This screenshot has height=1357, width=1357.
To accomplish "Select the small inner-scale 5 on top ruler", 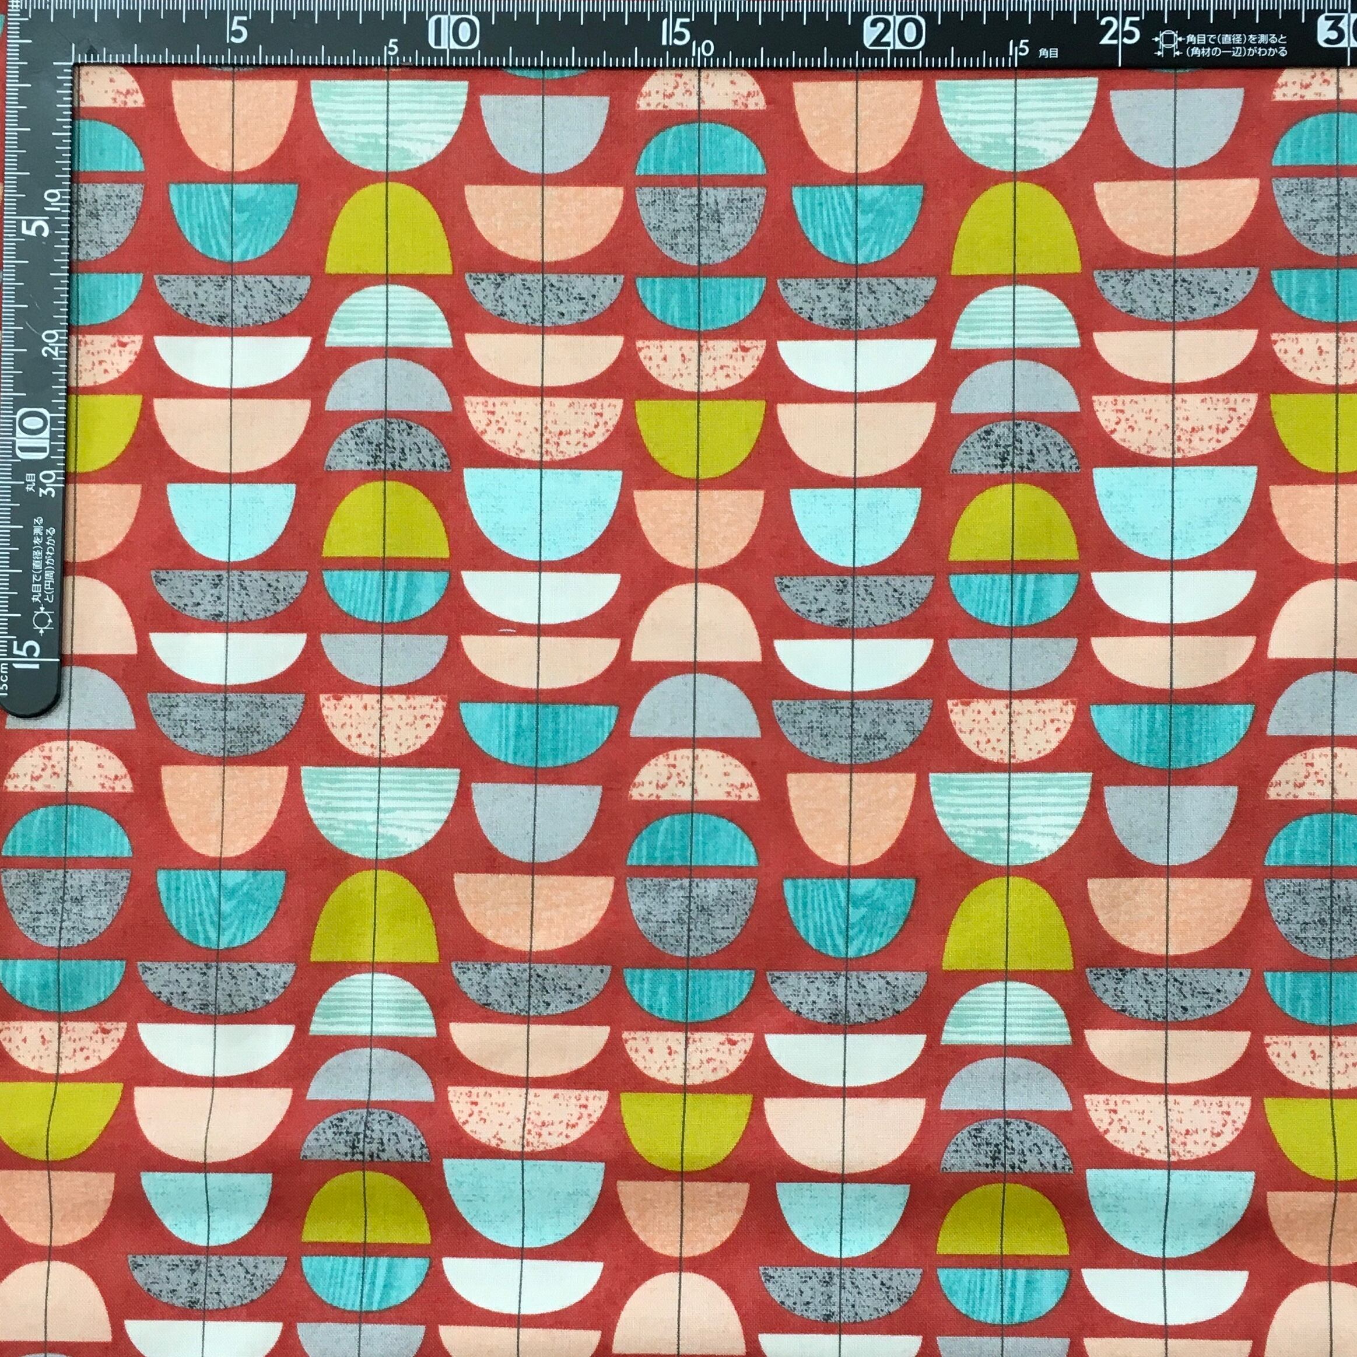I will point(392,48).
